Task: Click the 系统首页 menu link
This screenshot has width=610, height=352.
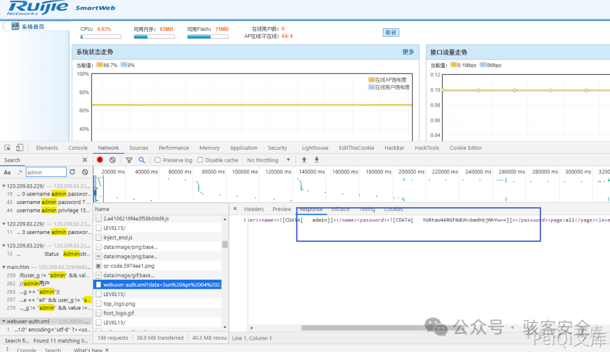Action: coord(33,27)
